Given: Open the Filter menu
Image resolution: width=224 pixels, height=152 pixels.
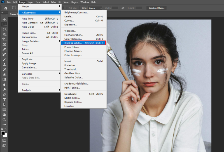Looking at the screenshot, I should coord(53,2).
